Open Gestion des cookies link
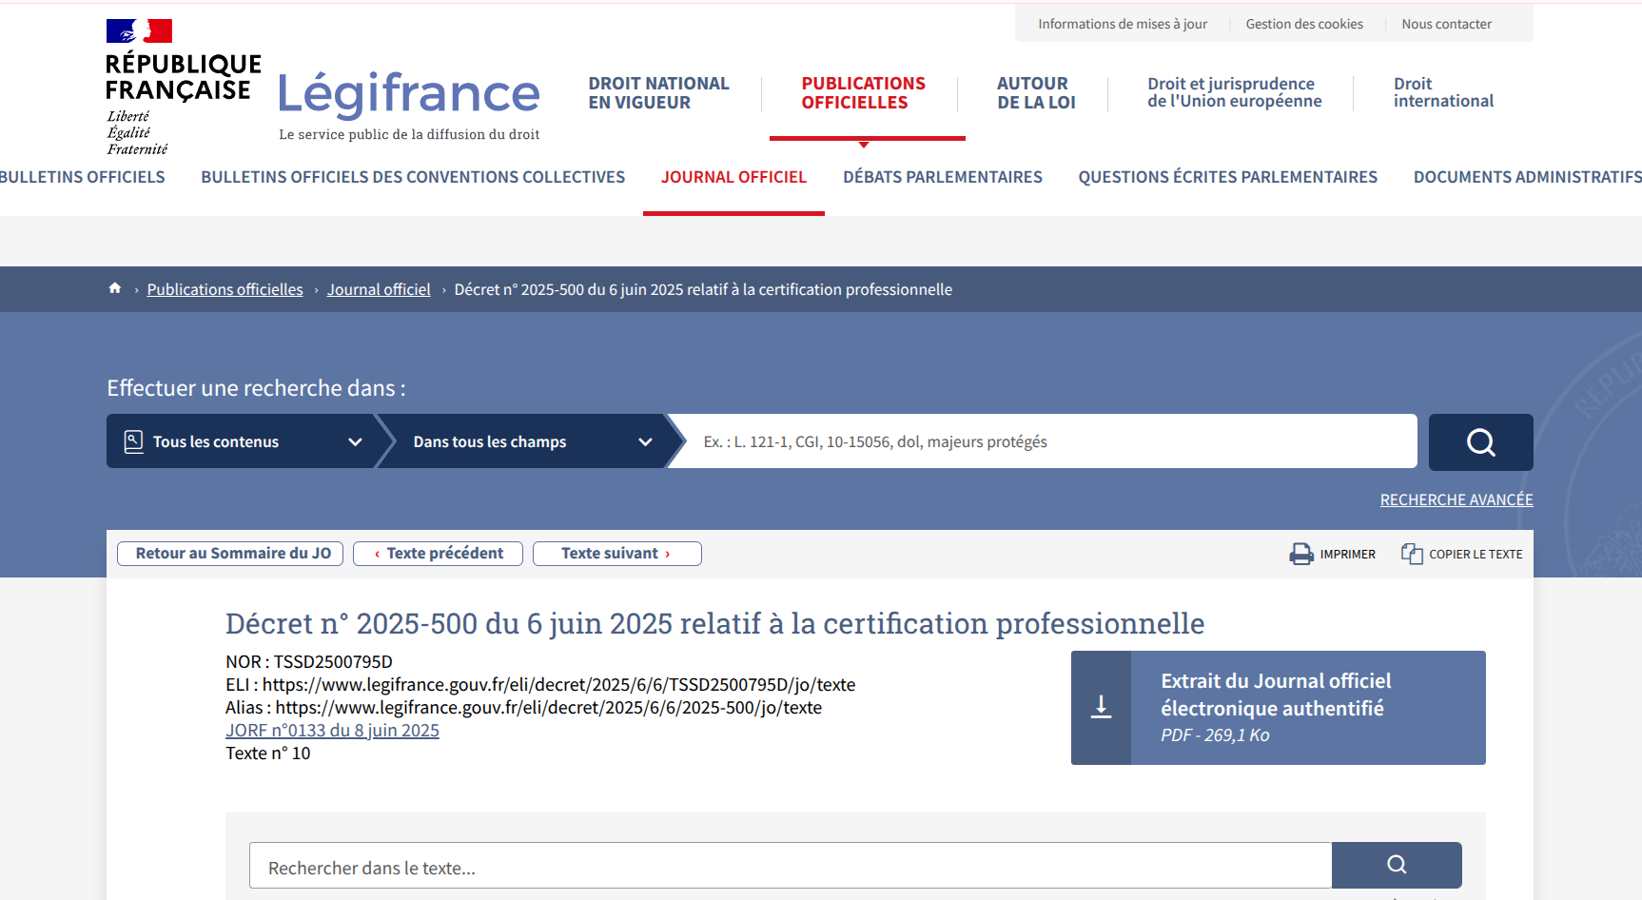 click(1304, 24)
